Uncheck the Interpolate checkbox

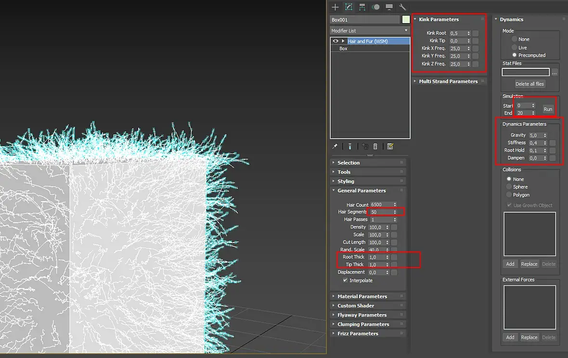[x=345, y=280]
